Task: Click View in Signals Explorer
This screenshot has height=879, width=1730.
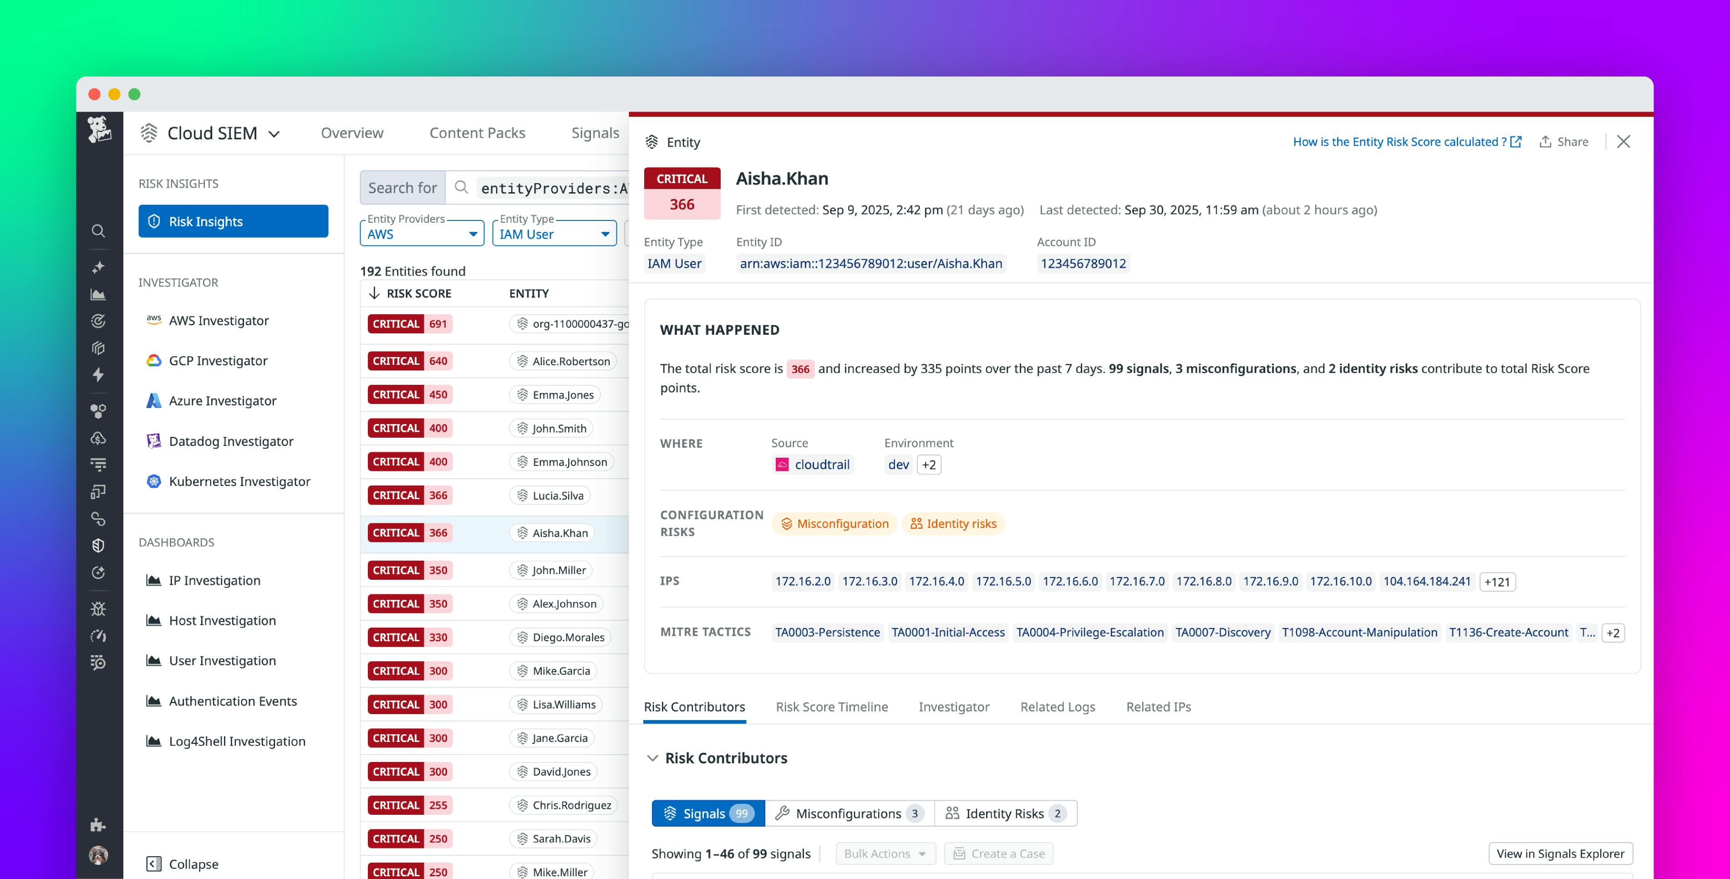Action: click(1559, 853)
